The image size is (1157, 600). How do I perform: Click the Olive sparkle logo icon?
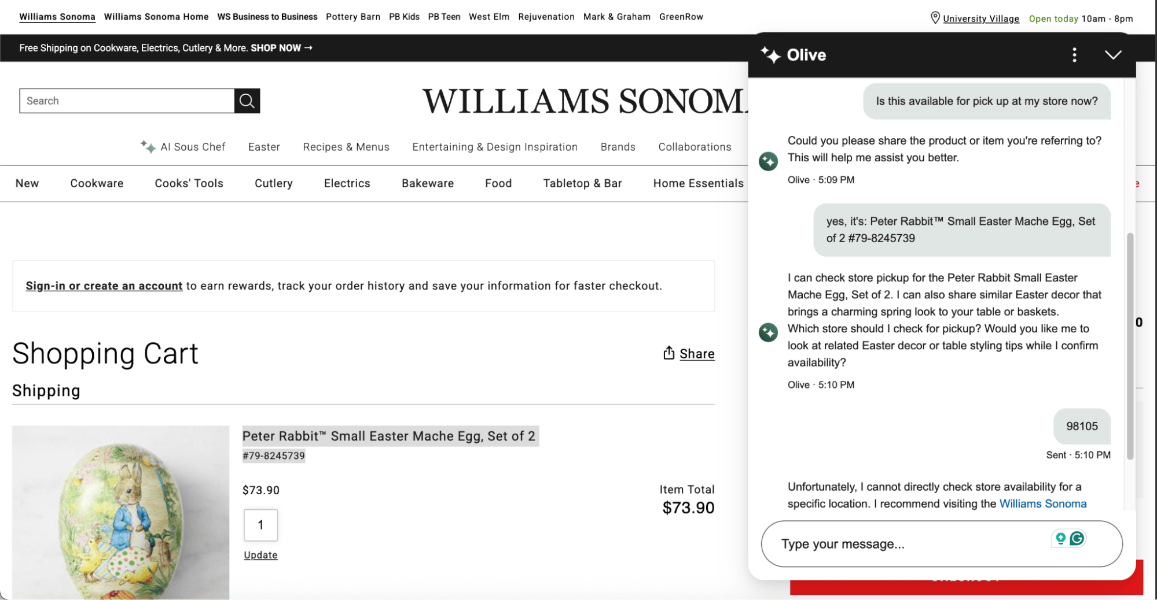click(770, 55)
